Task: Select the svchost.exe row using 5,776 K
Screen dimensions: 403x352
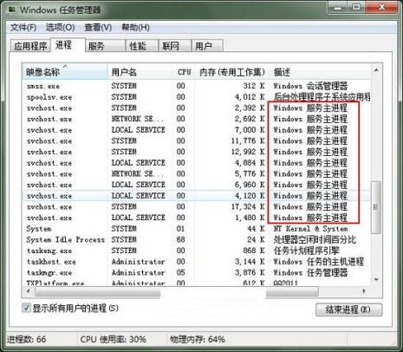Action: coord(197,173)
